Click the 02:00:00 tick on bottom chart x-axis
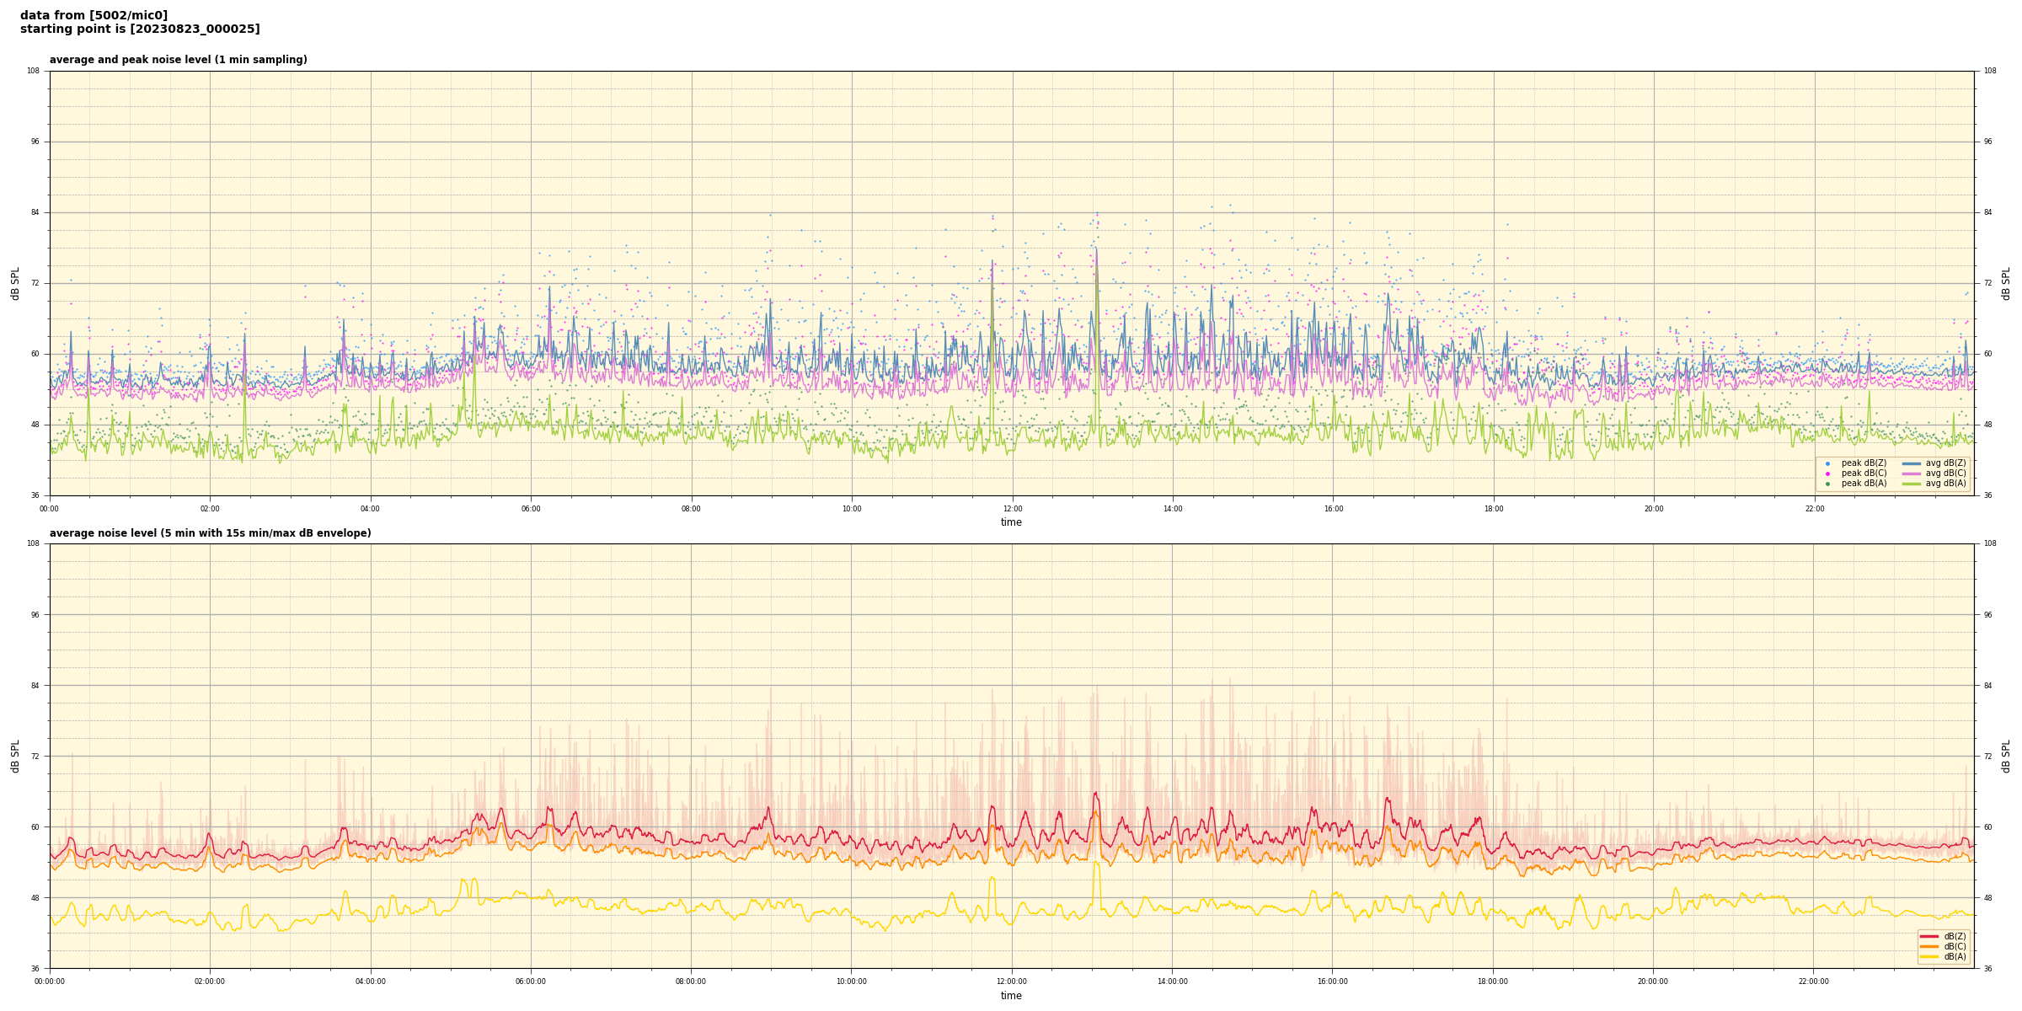Image resolution: width=2022 pixels, height=1011 pixels. tap(210, 982)
